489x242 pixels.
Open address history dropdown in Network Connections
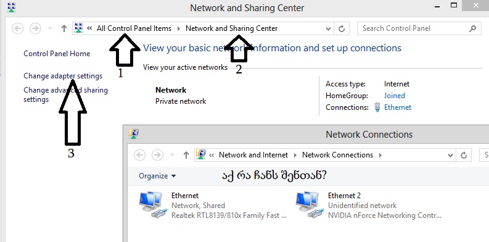point(450,155)
